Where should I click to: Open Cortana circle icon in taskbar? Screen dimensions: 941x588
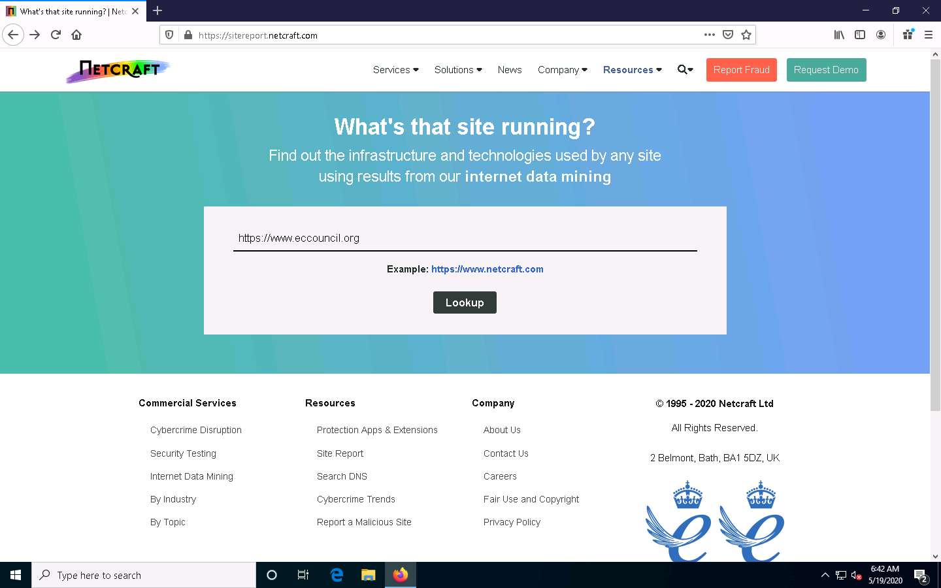(272, 575)
